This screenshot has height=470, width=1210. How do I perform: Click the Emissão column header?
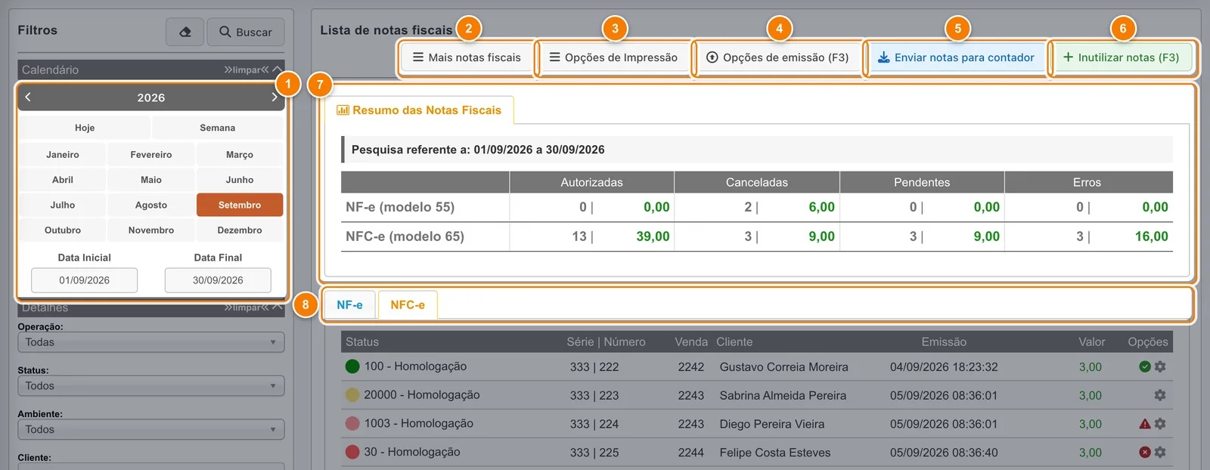pos(944,342)
